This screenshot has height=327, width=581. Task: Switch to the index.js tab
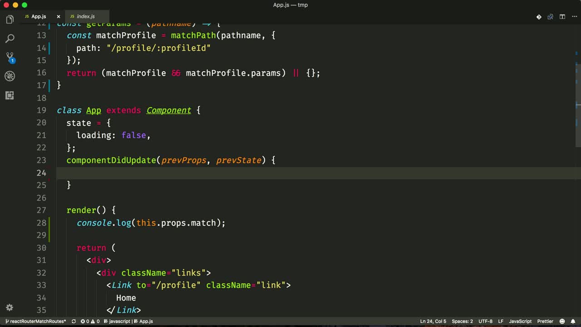point(85,16)
